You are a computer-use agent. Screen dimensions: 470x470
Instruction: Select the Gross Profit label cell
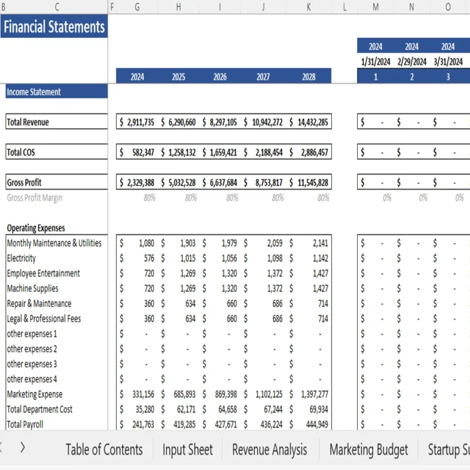22,181
